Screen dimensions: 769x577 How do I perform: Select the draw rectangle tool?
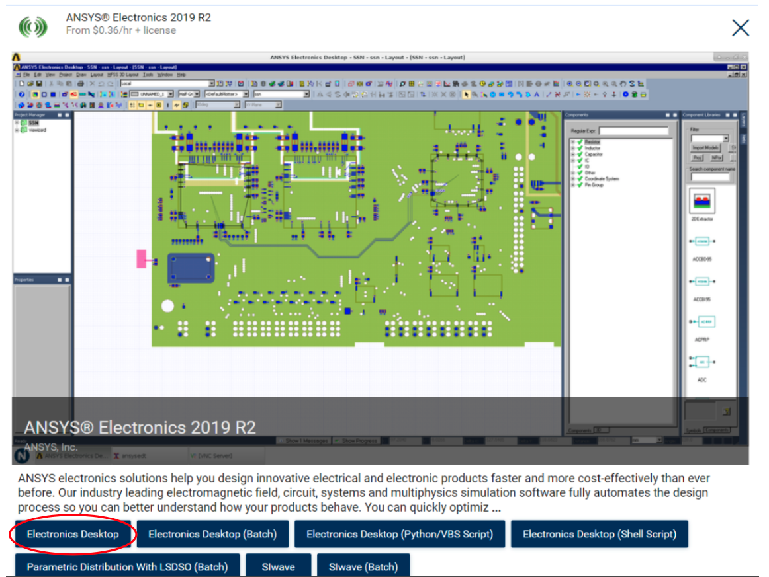501,95
